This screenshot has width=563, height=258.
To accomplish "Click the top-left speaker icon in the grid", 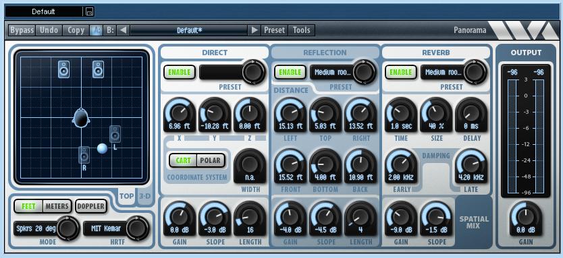I will tap(63, 69).
